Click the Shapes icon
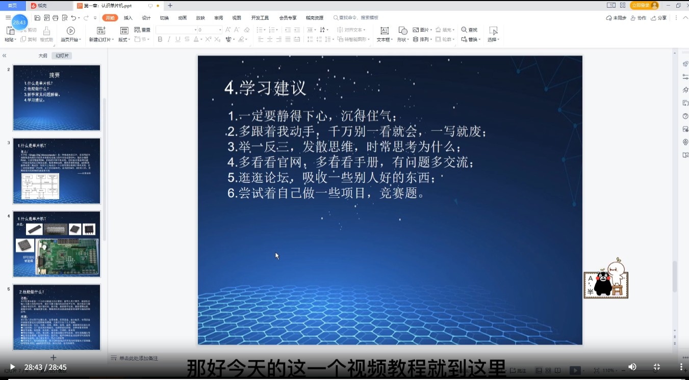Screen dimensions: 689x380 (403, 31)
